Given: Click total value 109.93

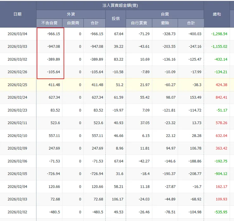Looking at the screenshot, I should 221,199.
